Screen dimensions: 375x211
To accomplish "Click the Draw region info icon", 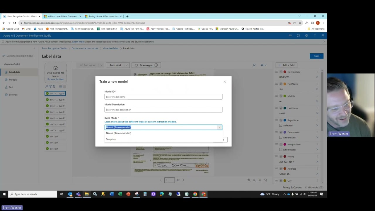I will [156, 65].
